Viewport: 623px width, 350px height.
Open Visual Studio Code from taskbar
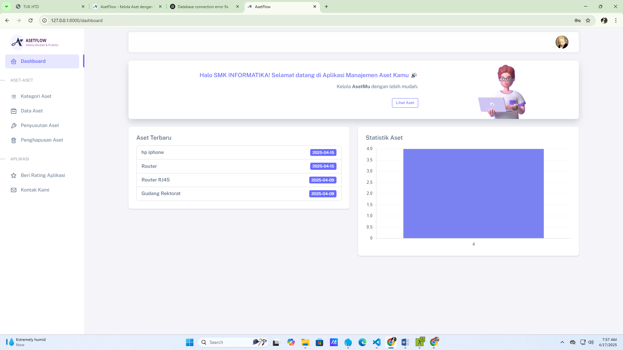(376, 342)
